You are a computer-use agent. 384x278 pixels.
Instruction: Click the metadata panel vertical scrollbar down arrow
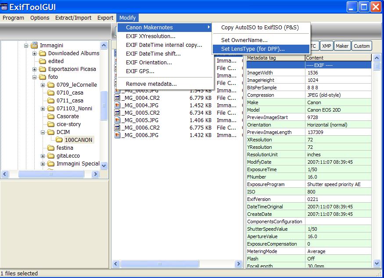tap(377, 263)
